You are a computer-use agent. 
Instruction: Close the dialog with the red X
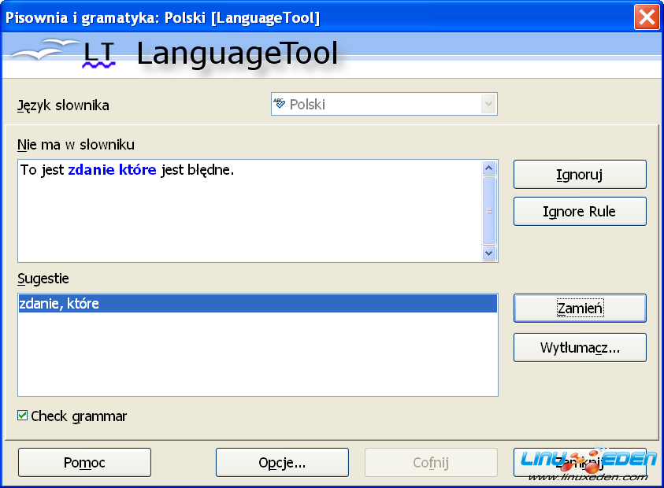(647, 17)
